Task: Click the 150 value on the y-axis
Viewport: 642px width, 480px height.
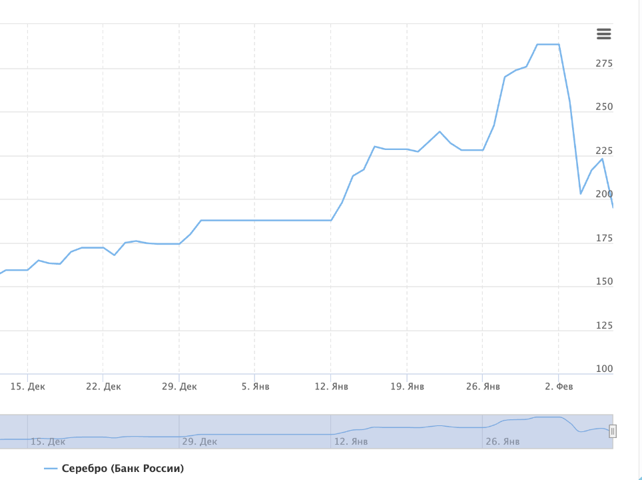Action: click(604, 281)
